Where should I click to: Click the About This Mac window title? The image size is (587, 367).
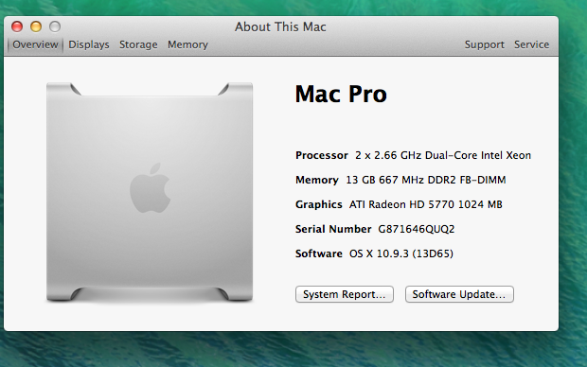280,26
